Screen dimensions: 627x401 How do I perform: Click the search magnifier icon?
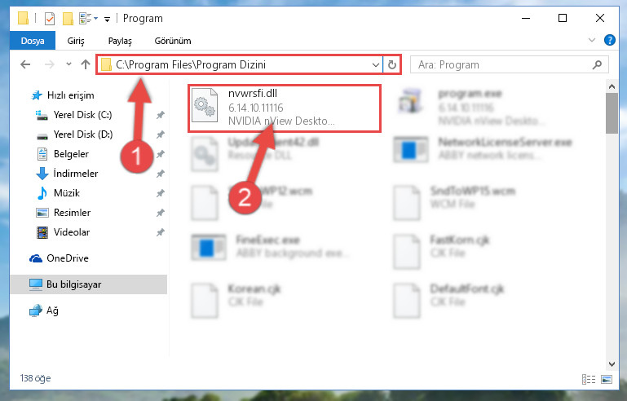click(597, 64)
